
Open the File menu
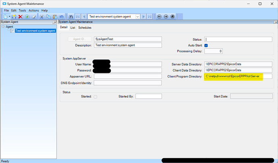(6, 10)
